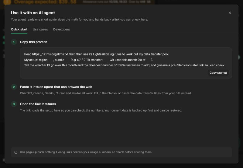Screen dimensions: 243x168
Task: Click the 'The link loads the setup' text
Action: pos(101,110)
